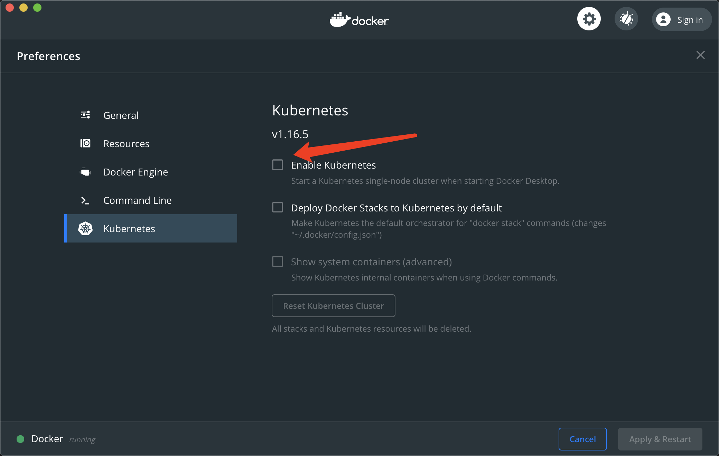Click the Resources disk icon
The width and height of the screenshot is (719, 456).
click(85, 143)
